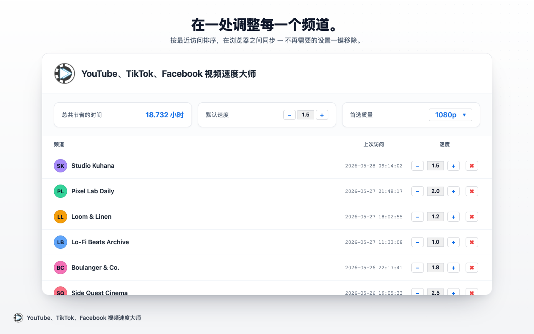Increase speed for Lo-Fi Beats Archive
This screenshot has height=334, width=534.
pos(453,242)
